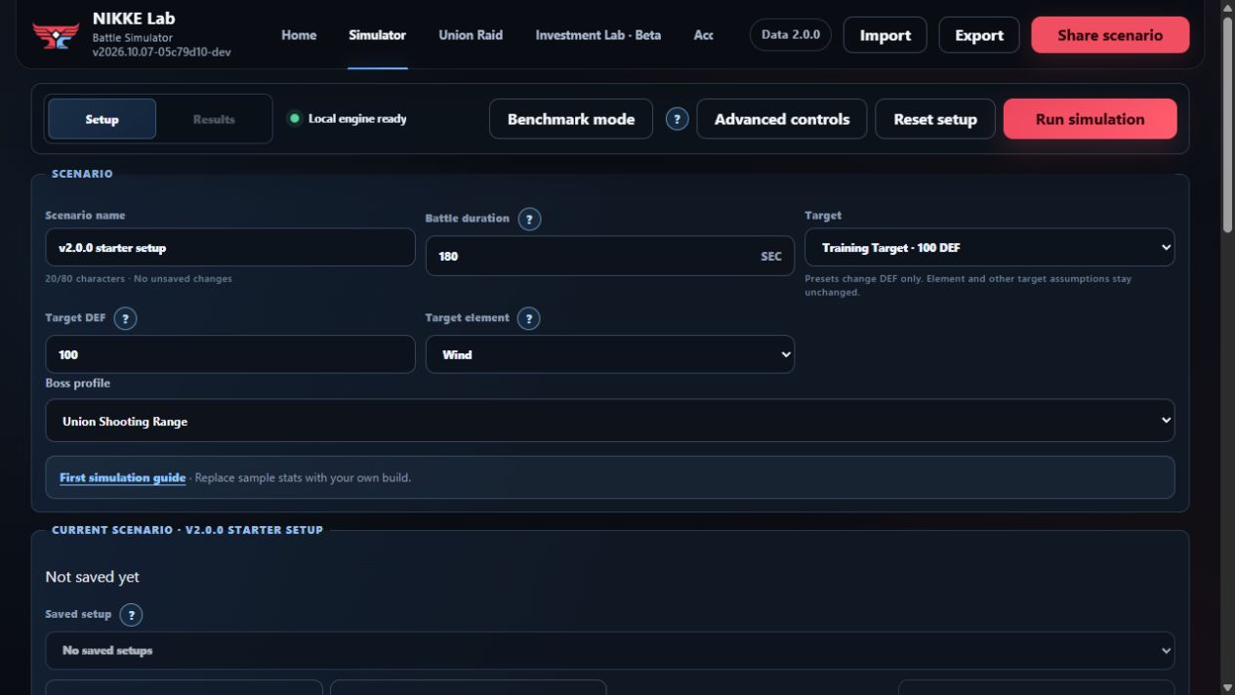Open the Saved setup help icon
The height and width of the screenshot is (695, 1235).
131,615
